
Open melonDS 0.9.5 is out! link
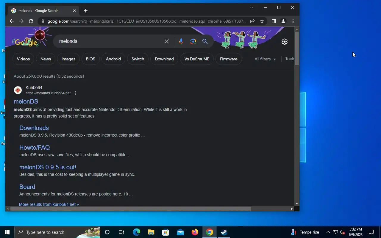[x=48, y=167]
